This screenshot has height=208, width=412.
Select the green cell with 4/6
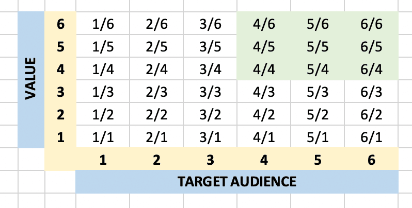[264, 24]
